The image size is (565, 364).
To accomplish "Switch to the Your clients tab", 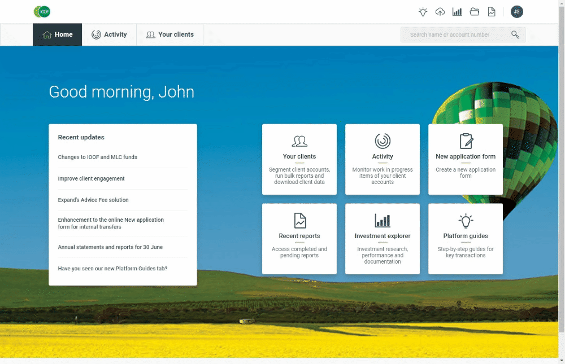I will pos(169,34).
